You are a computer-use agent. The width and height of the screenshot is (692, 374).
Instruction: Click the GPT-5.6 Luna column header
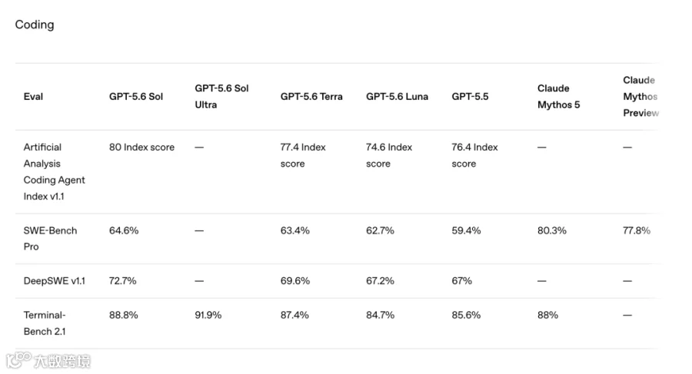coord(397,97)
